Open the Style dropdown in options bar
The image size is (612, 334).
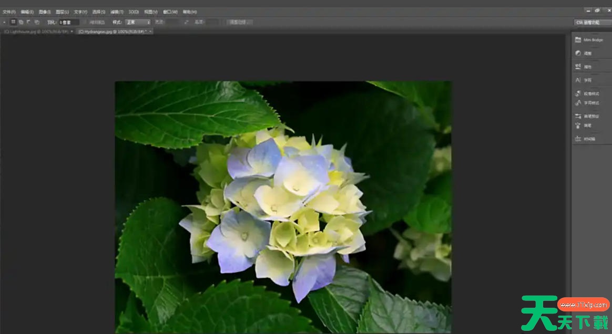point(138,23)
